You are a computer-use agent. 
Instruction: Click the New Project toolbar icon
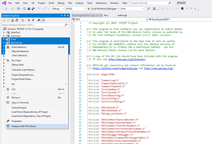pyautogui.click(x=18, y=9)
